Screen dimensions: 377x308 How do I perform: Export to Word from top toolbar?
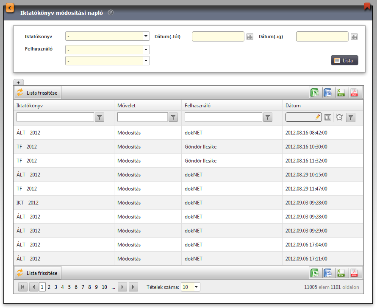coord(328,92)
